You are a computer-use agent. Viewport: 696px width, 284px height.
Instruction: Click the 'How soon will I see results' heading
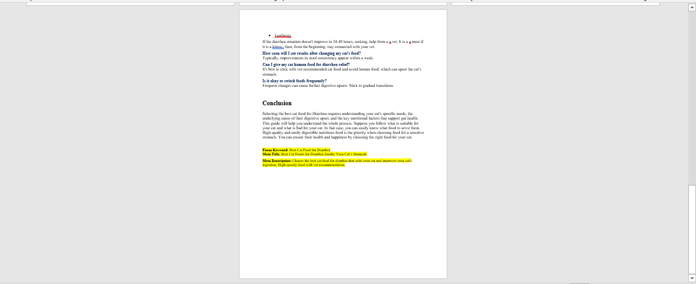point(311,53)
